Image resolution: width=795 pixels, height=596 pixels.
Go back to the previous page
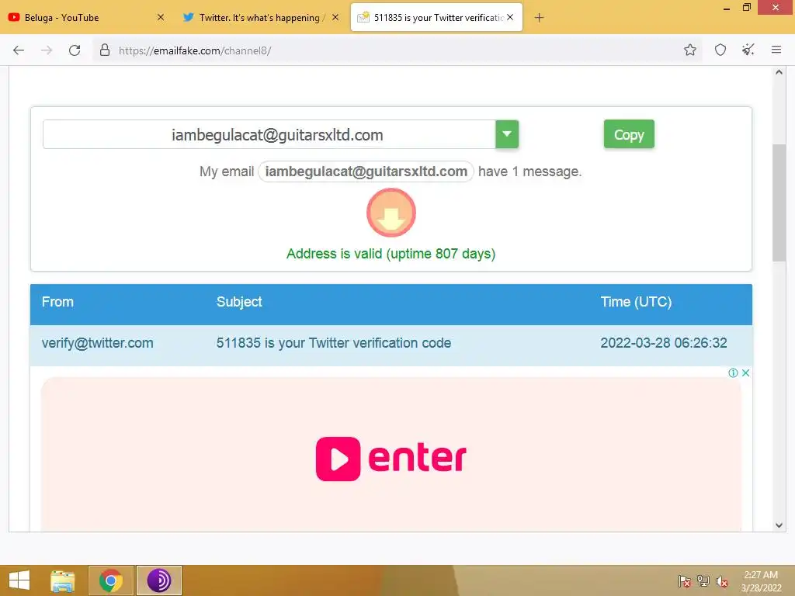tap(19, 50)
